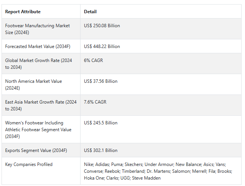Select the East Asia Market Growth Rate cell
The height and width of the screenshot is (186, 245).
(x=41, y=105)
